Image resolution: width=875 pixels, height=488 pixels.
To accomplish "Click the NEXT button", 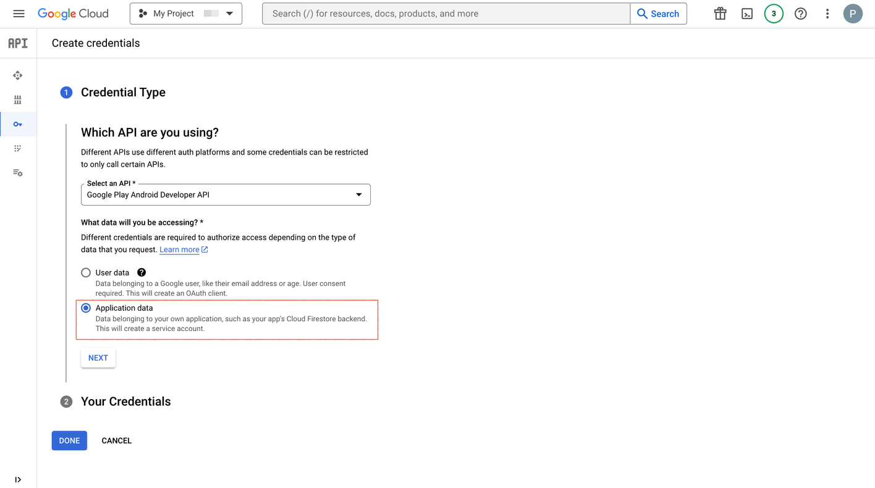I will (98, 358).
